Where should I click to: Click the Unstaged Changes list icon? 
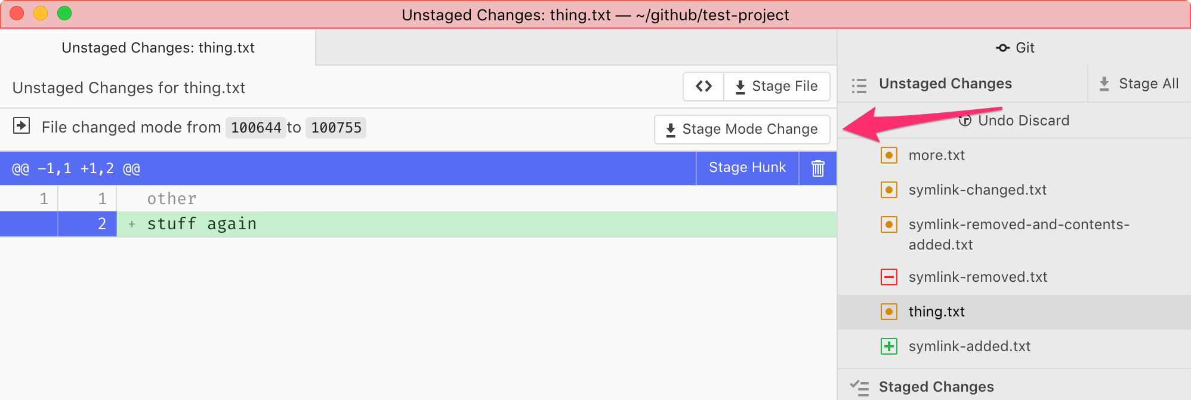pos(859,85)
